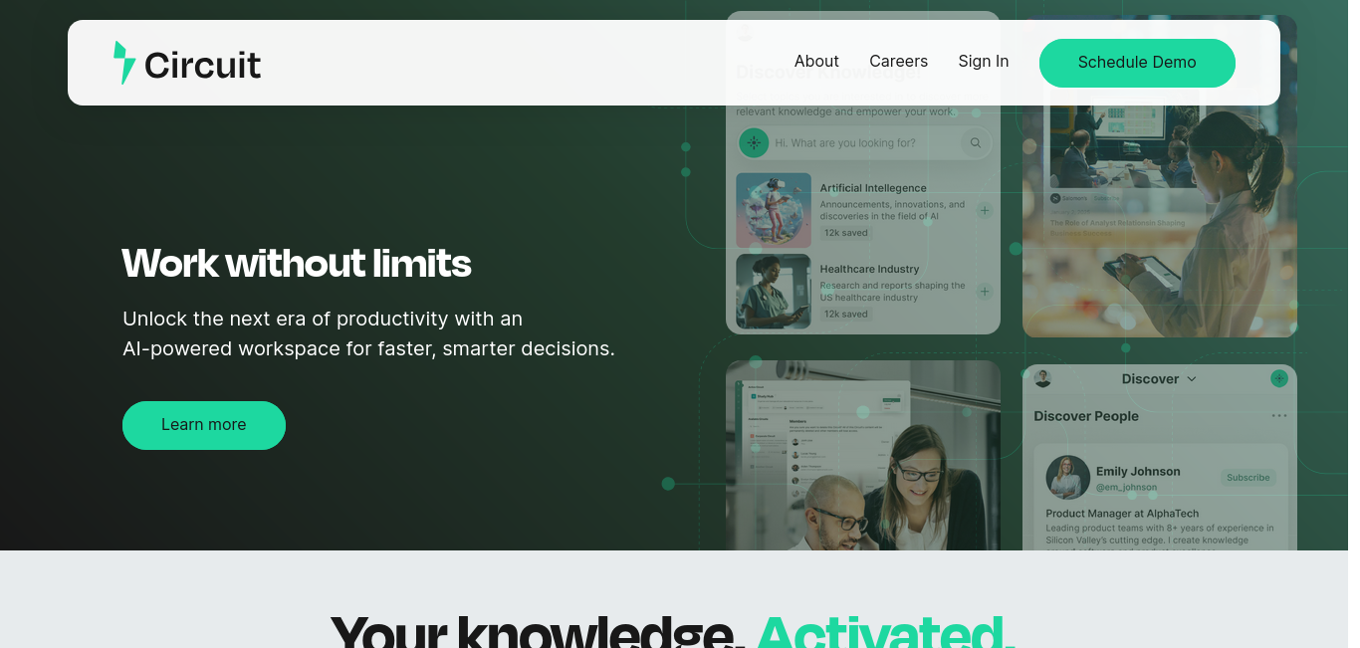Click '12k saved' under Artificial Intelligence

[846, 233]
